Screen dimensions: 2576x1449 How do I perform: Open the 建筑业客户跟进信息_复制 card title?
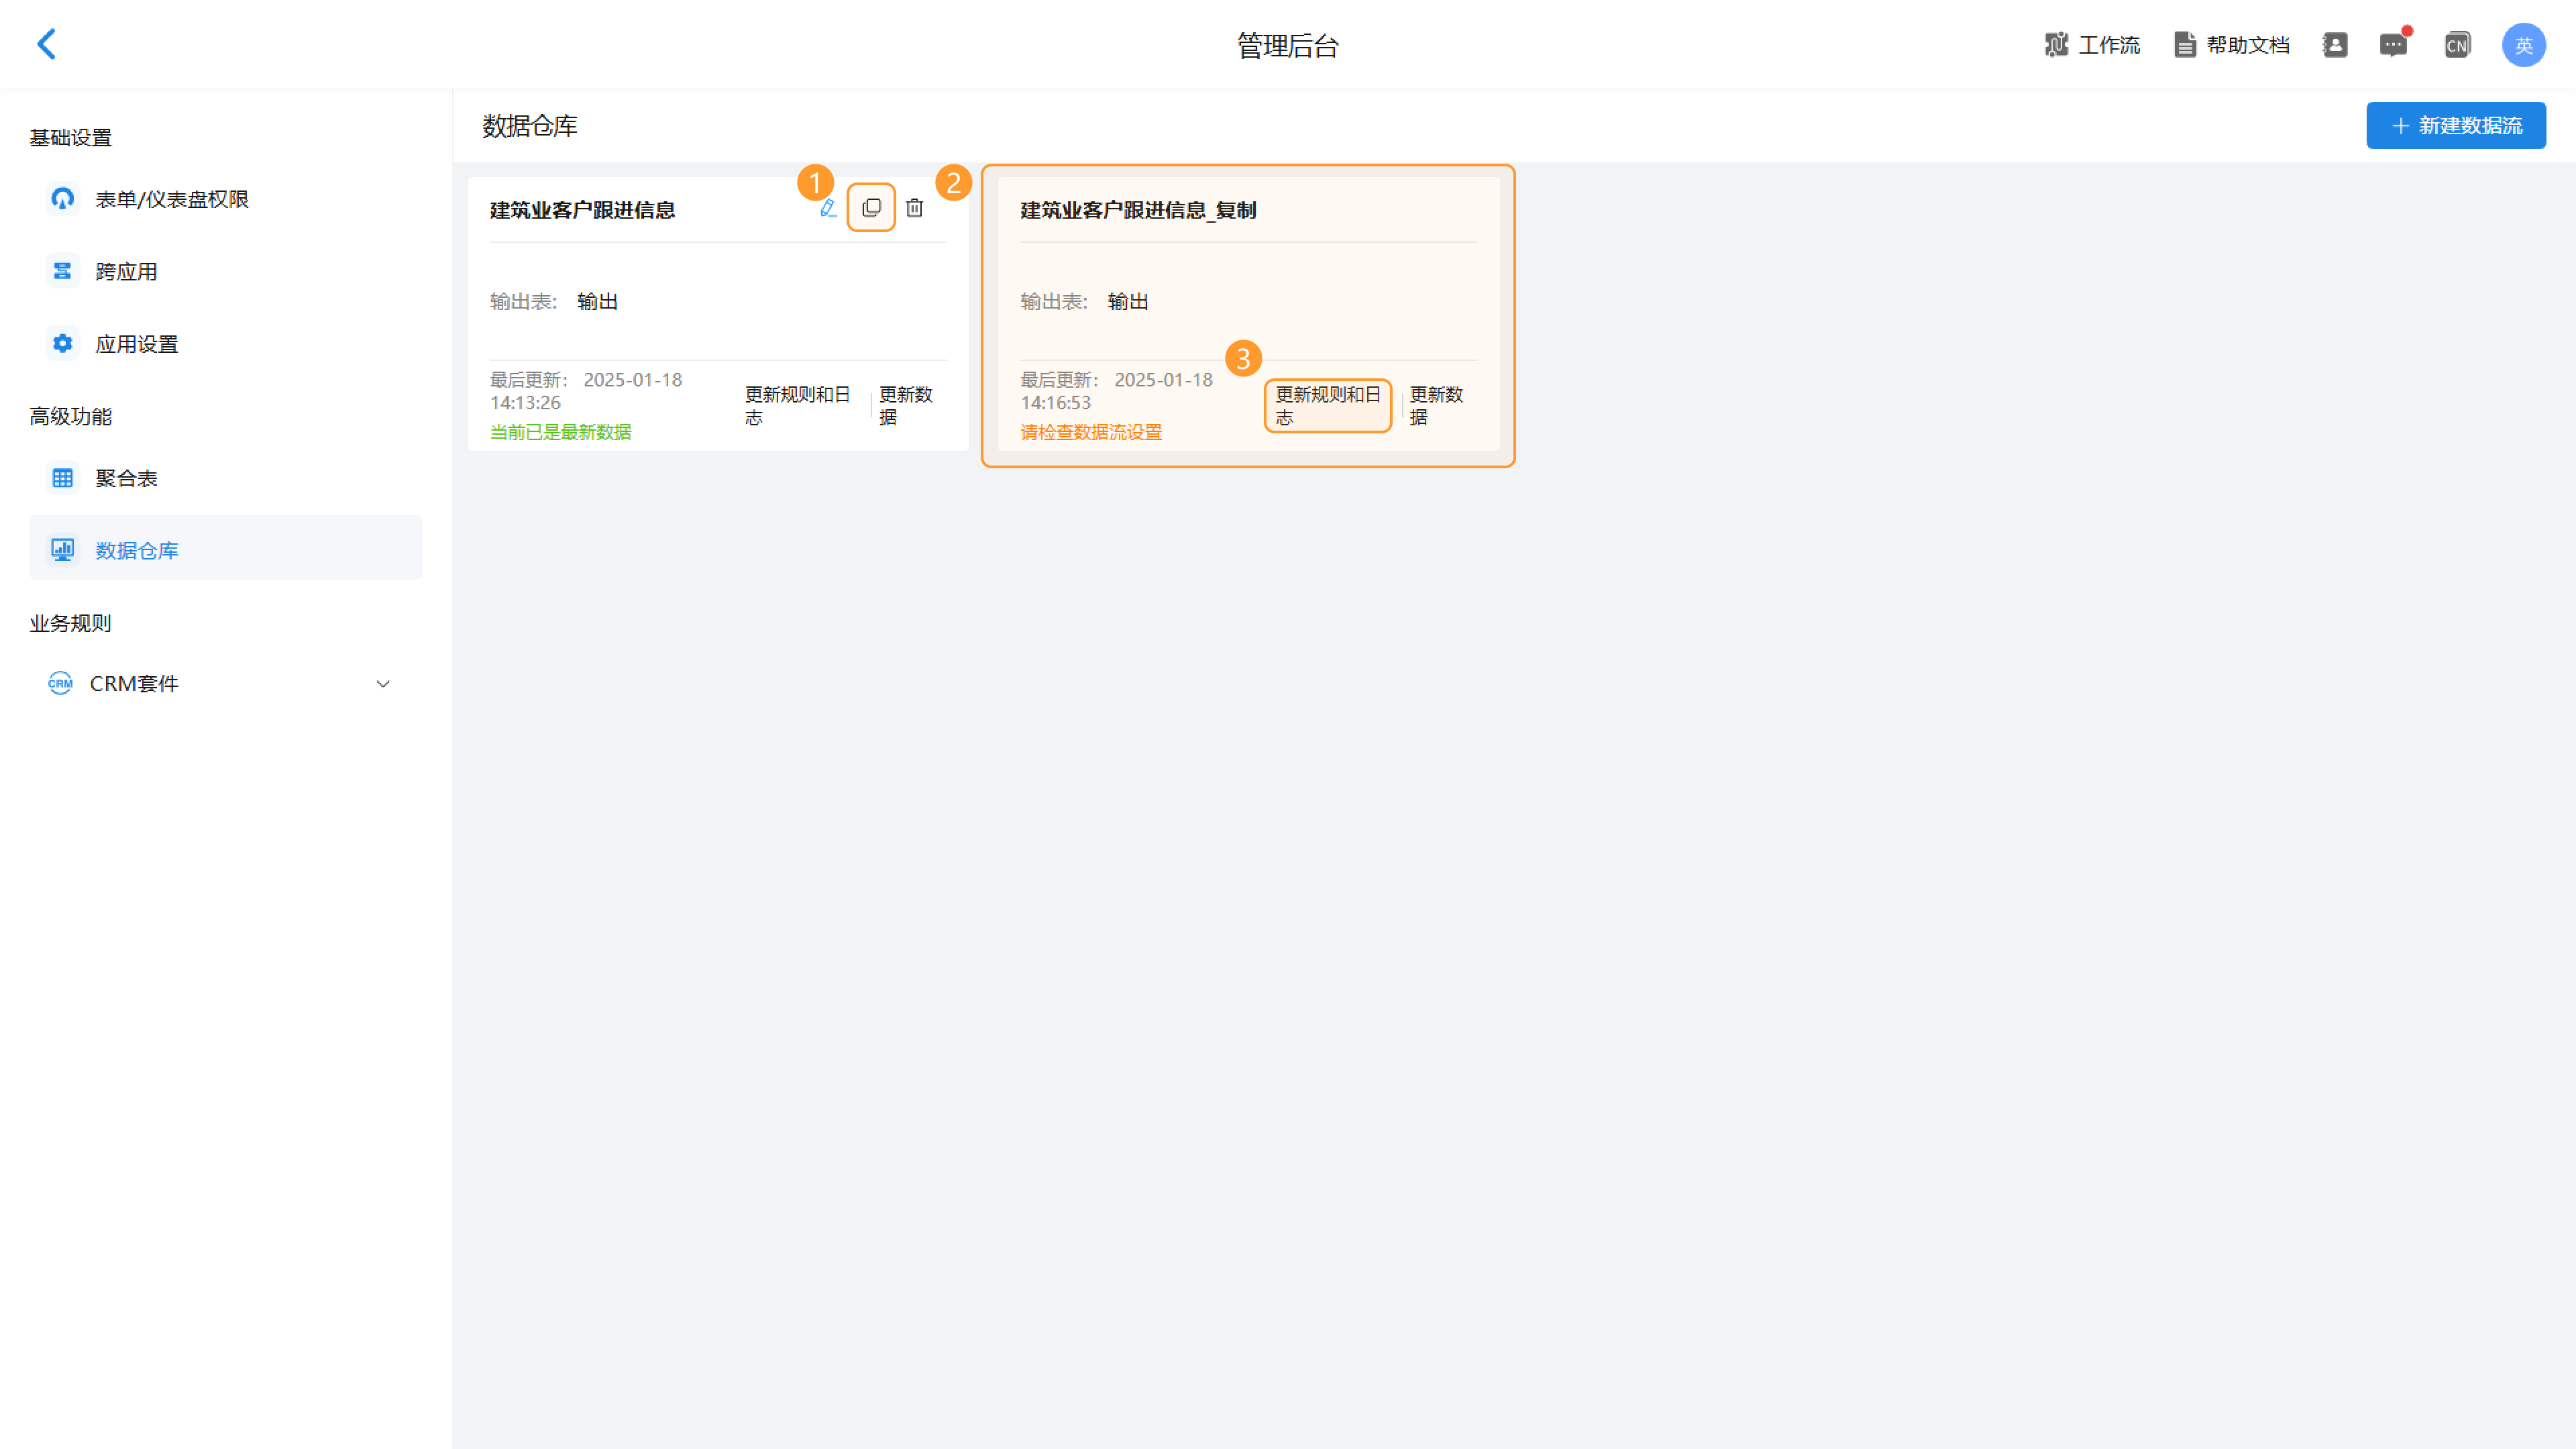point(1138,210)
